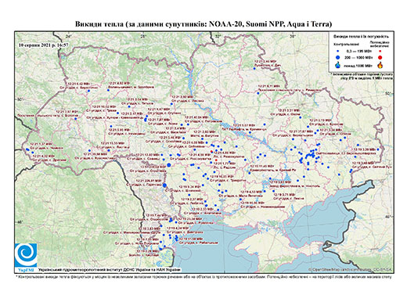
Task: Click the red marker beside Розсохуватка forest label
Action: click(x=211, y=152)
